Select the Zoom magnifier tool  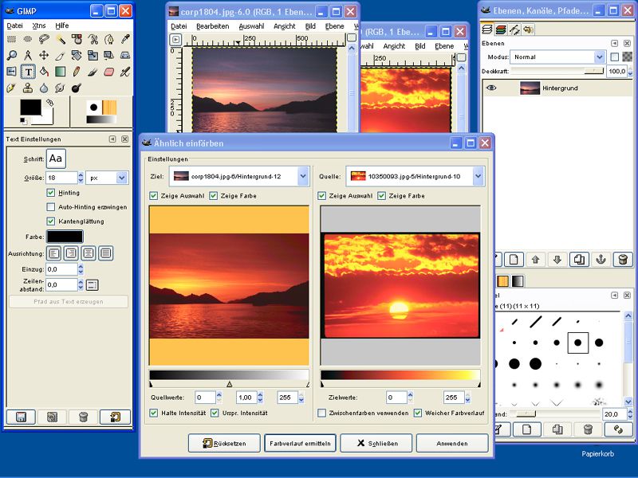pyautogui.click(x=12, y=55)
